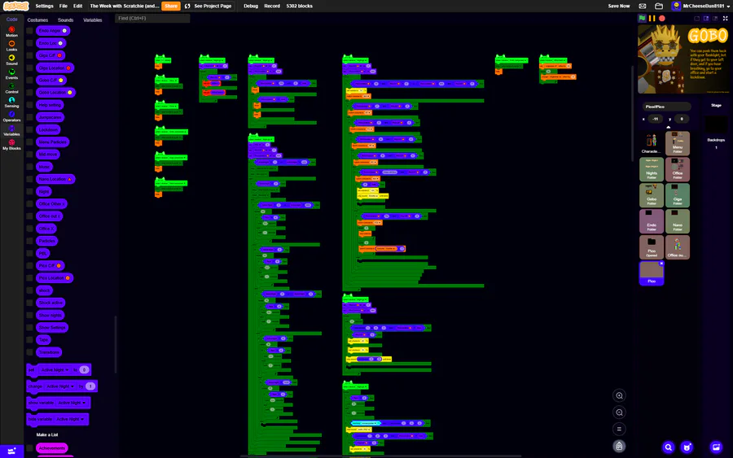The image size is (733, 458).
Task: Toggle the Music variable checkbox
Action: pos(29,167)
